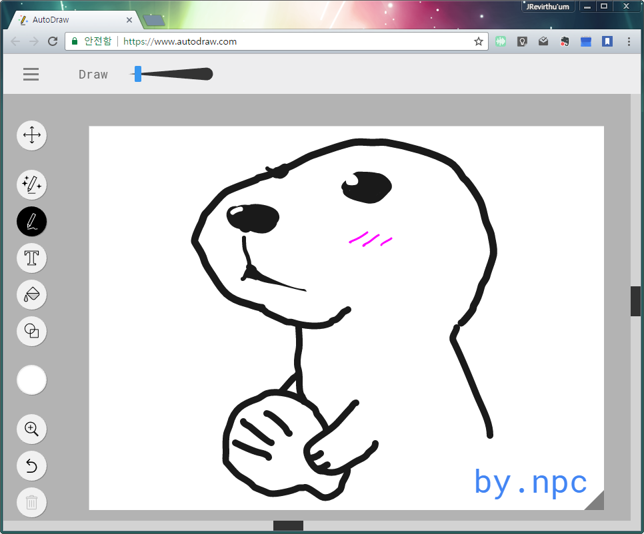
Task: Close the AutoDraw tab
Action: (x=129, y=20)
